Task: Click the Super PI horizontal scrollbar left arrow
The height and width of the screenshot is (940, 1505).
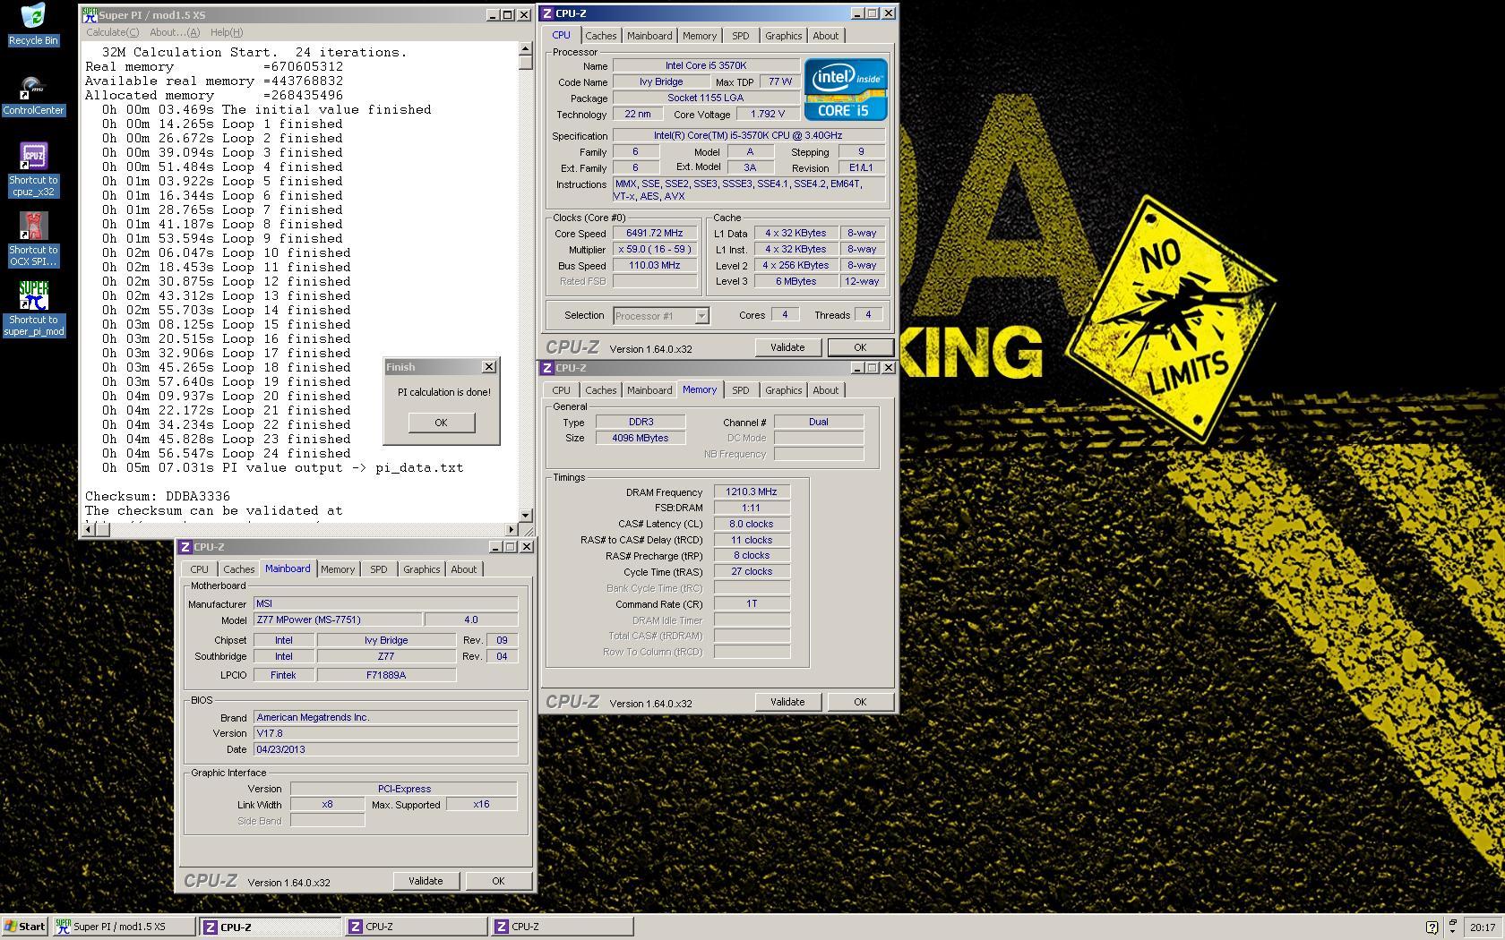Action: 89,529
